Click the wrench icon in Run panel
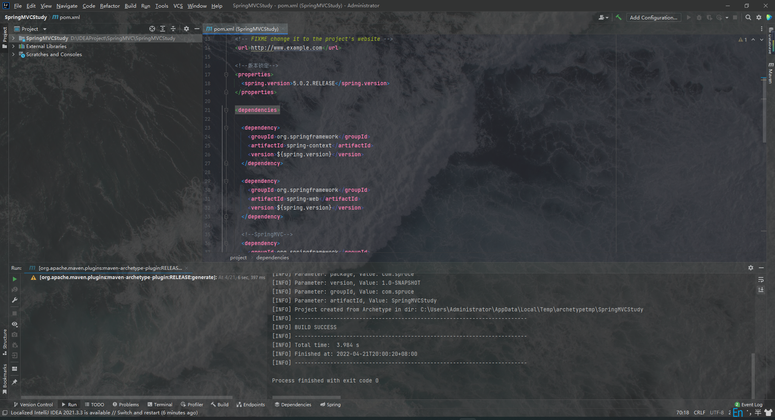The image size is (775, 420). pyautogui.click(x=15, y=300)
